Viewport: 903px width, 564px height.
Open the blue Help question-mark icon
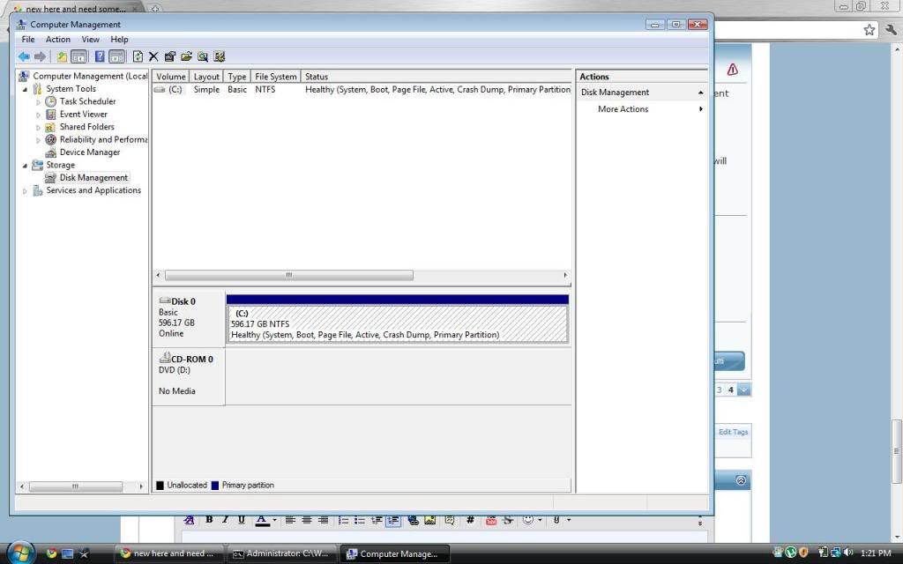100,56
